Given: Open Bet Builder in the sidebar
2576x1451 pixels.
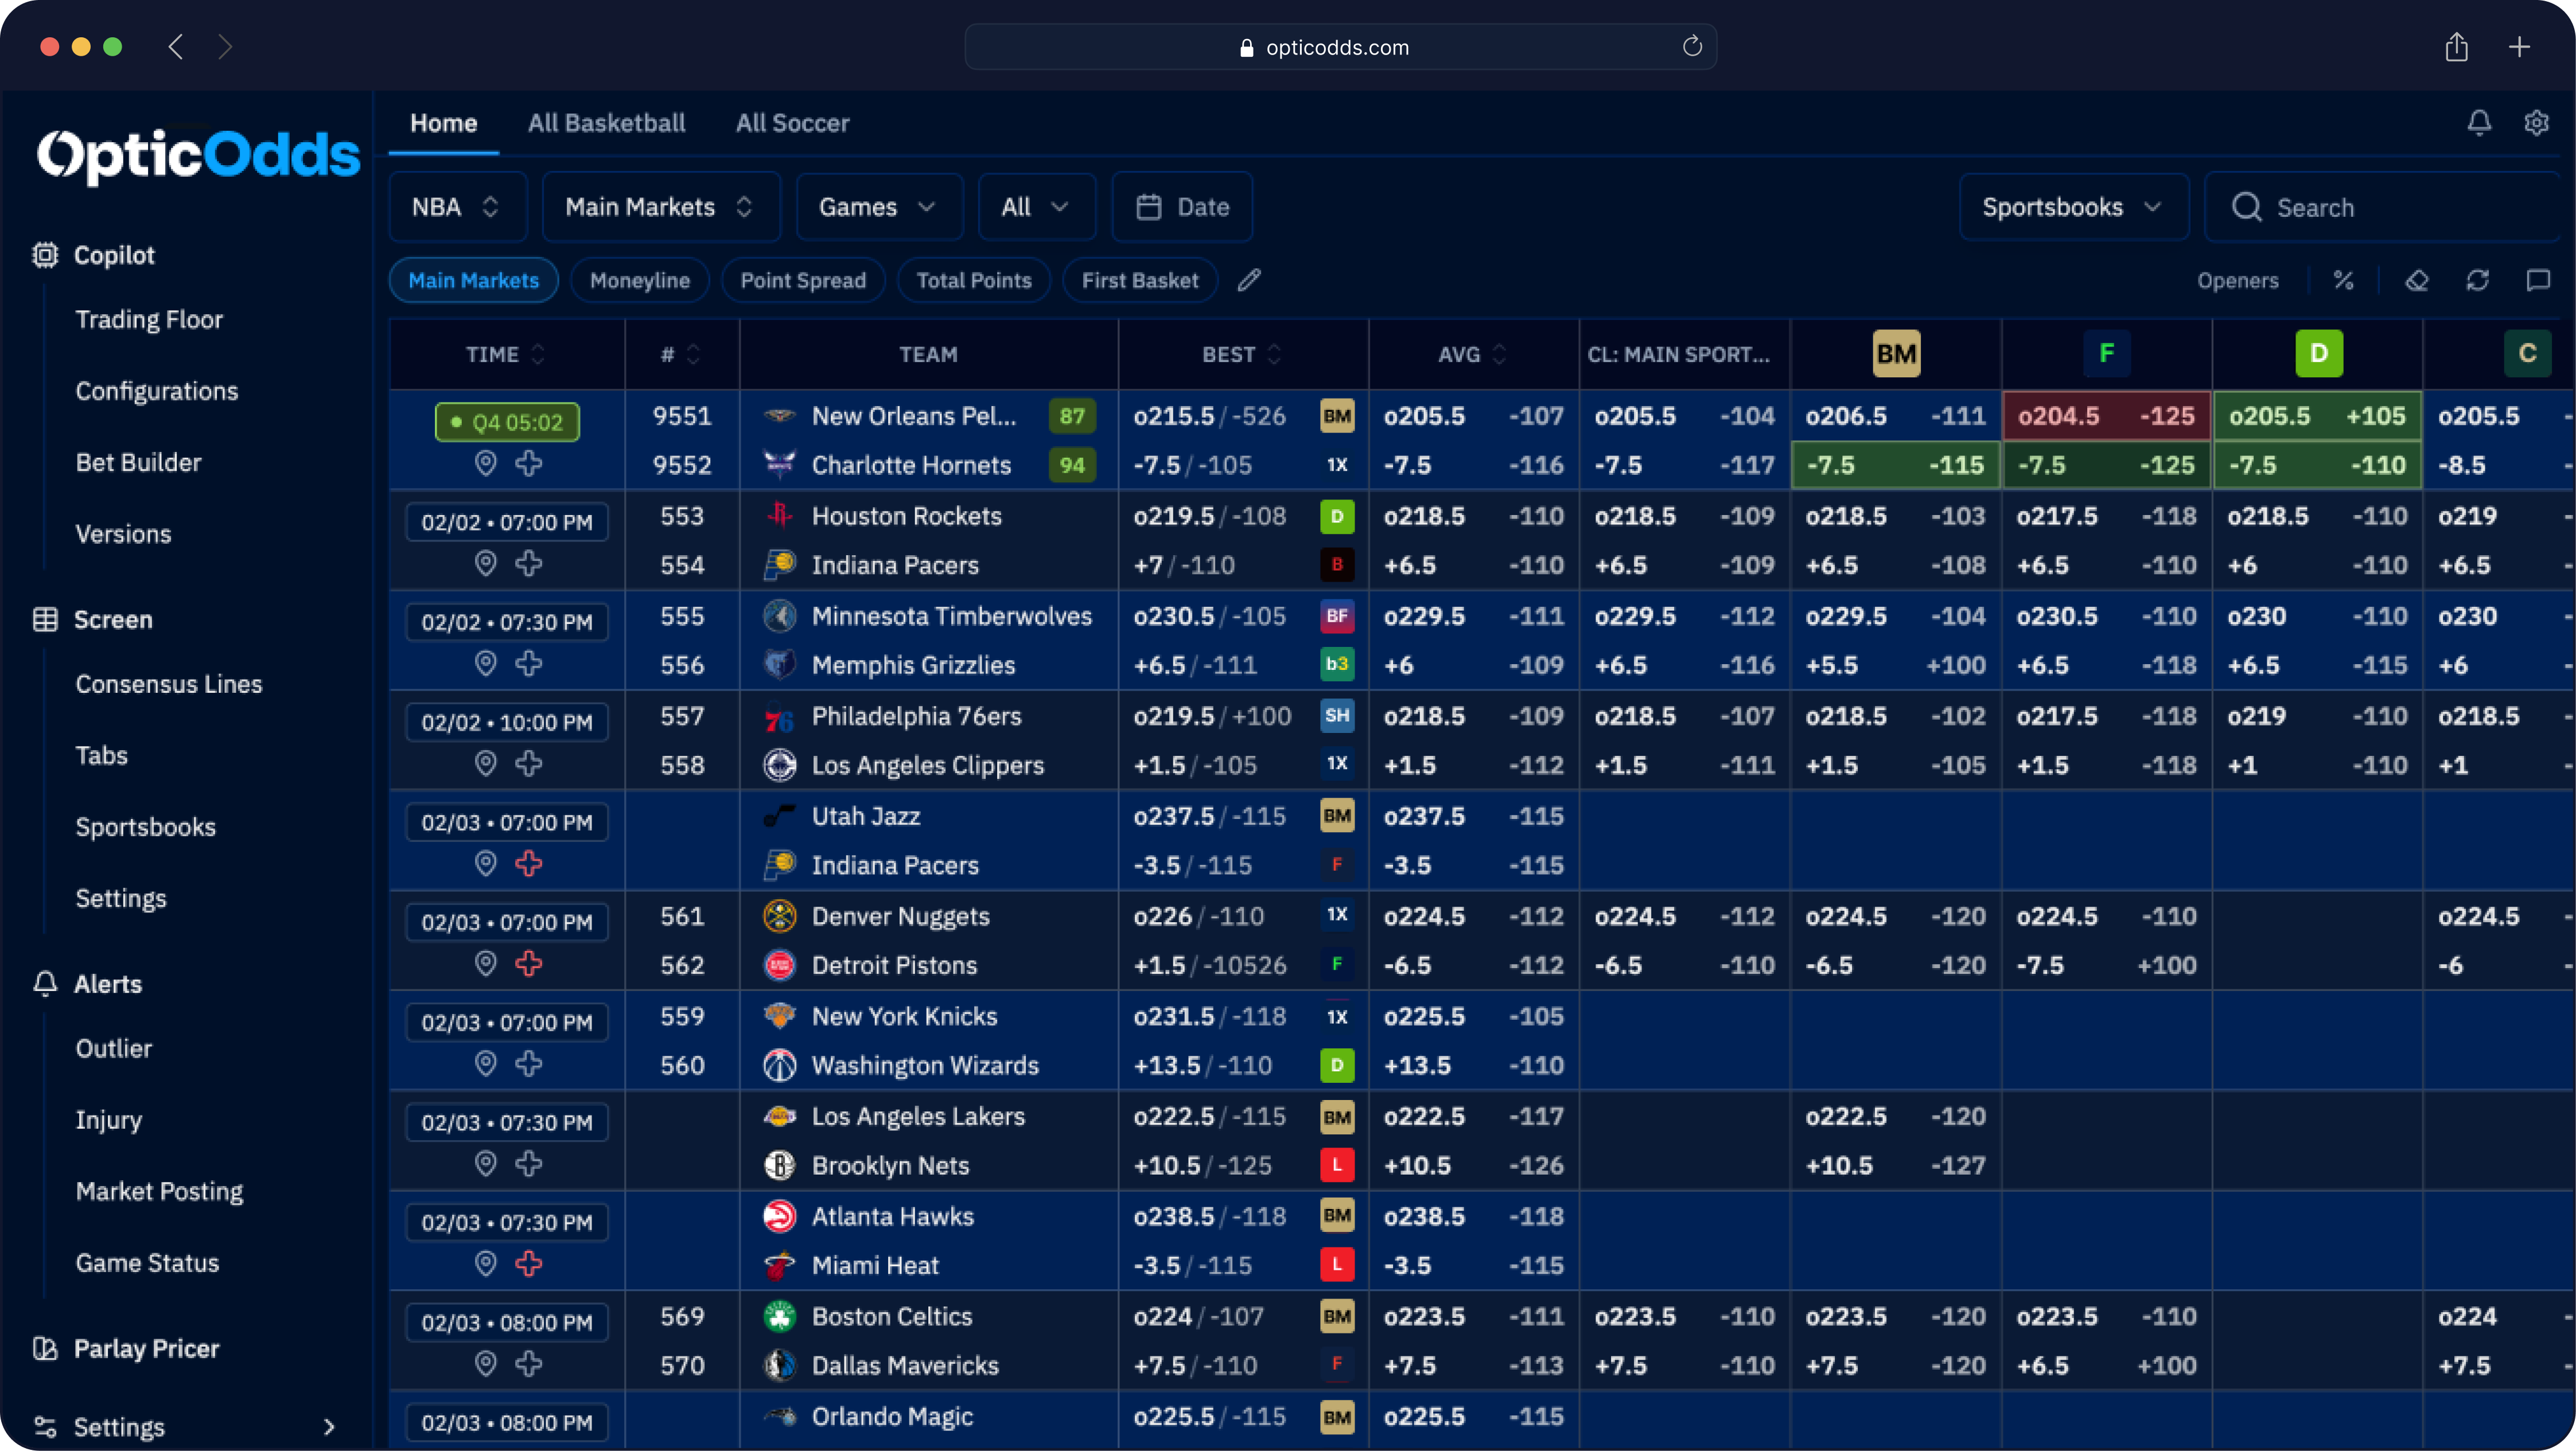Looking at the screenshot, I should coord(139,463).
